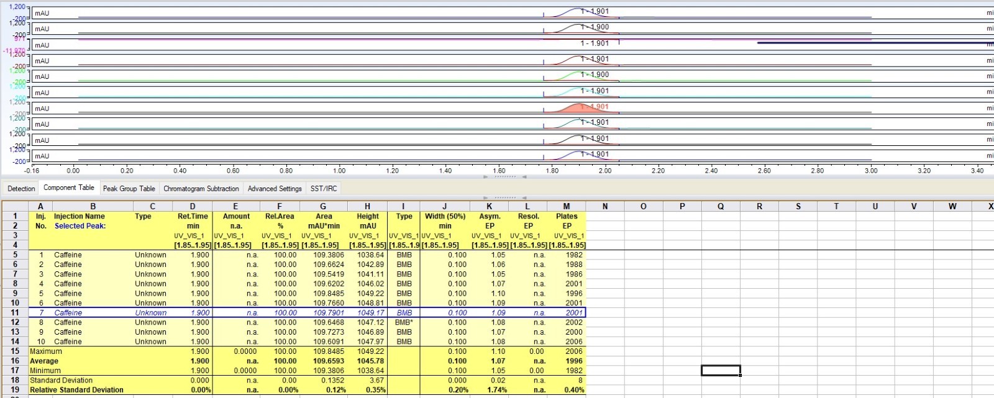Click the Average area value 109.6593
The height and width of the screenshot is (398, 994).
point(329,361)
